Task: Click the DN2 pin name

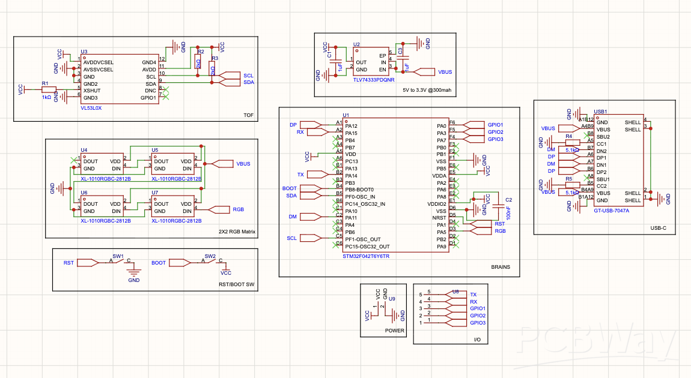Action: [601, 151]
